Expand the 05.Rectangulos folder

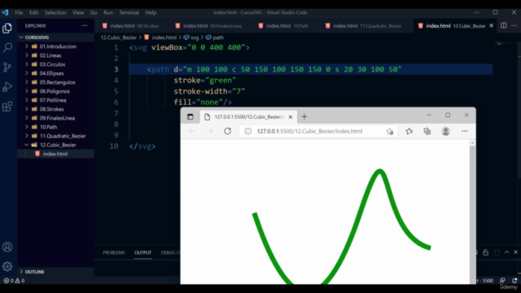27,82
